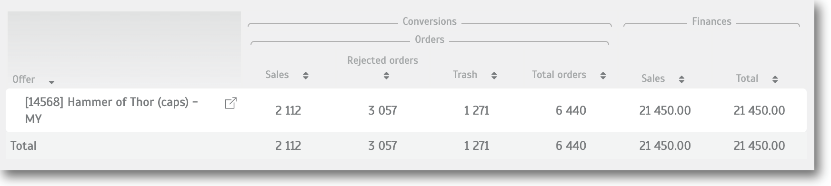Click the Trash column header text
The height and width of the screenshot is (186, 831).
pos(465,75)
